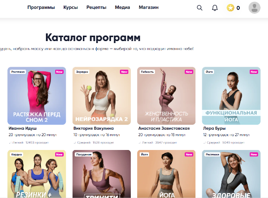
Task: Open the Резинки+ cardio program card
Action: coord(37,174)
